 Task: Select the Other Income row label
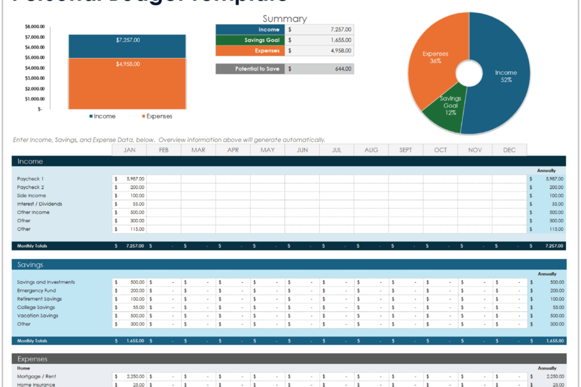(x=33, y=212)
